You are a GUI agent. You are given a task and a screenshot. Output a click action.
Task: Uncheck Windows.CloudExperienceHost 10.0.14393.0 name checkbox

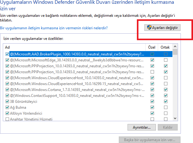point(7,78)
